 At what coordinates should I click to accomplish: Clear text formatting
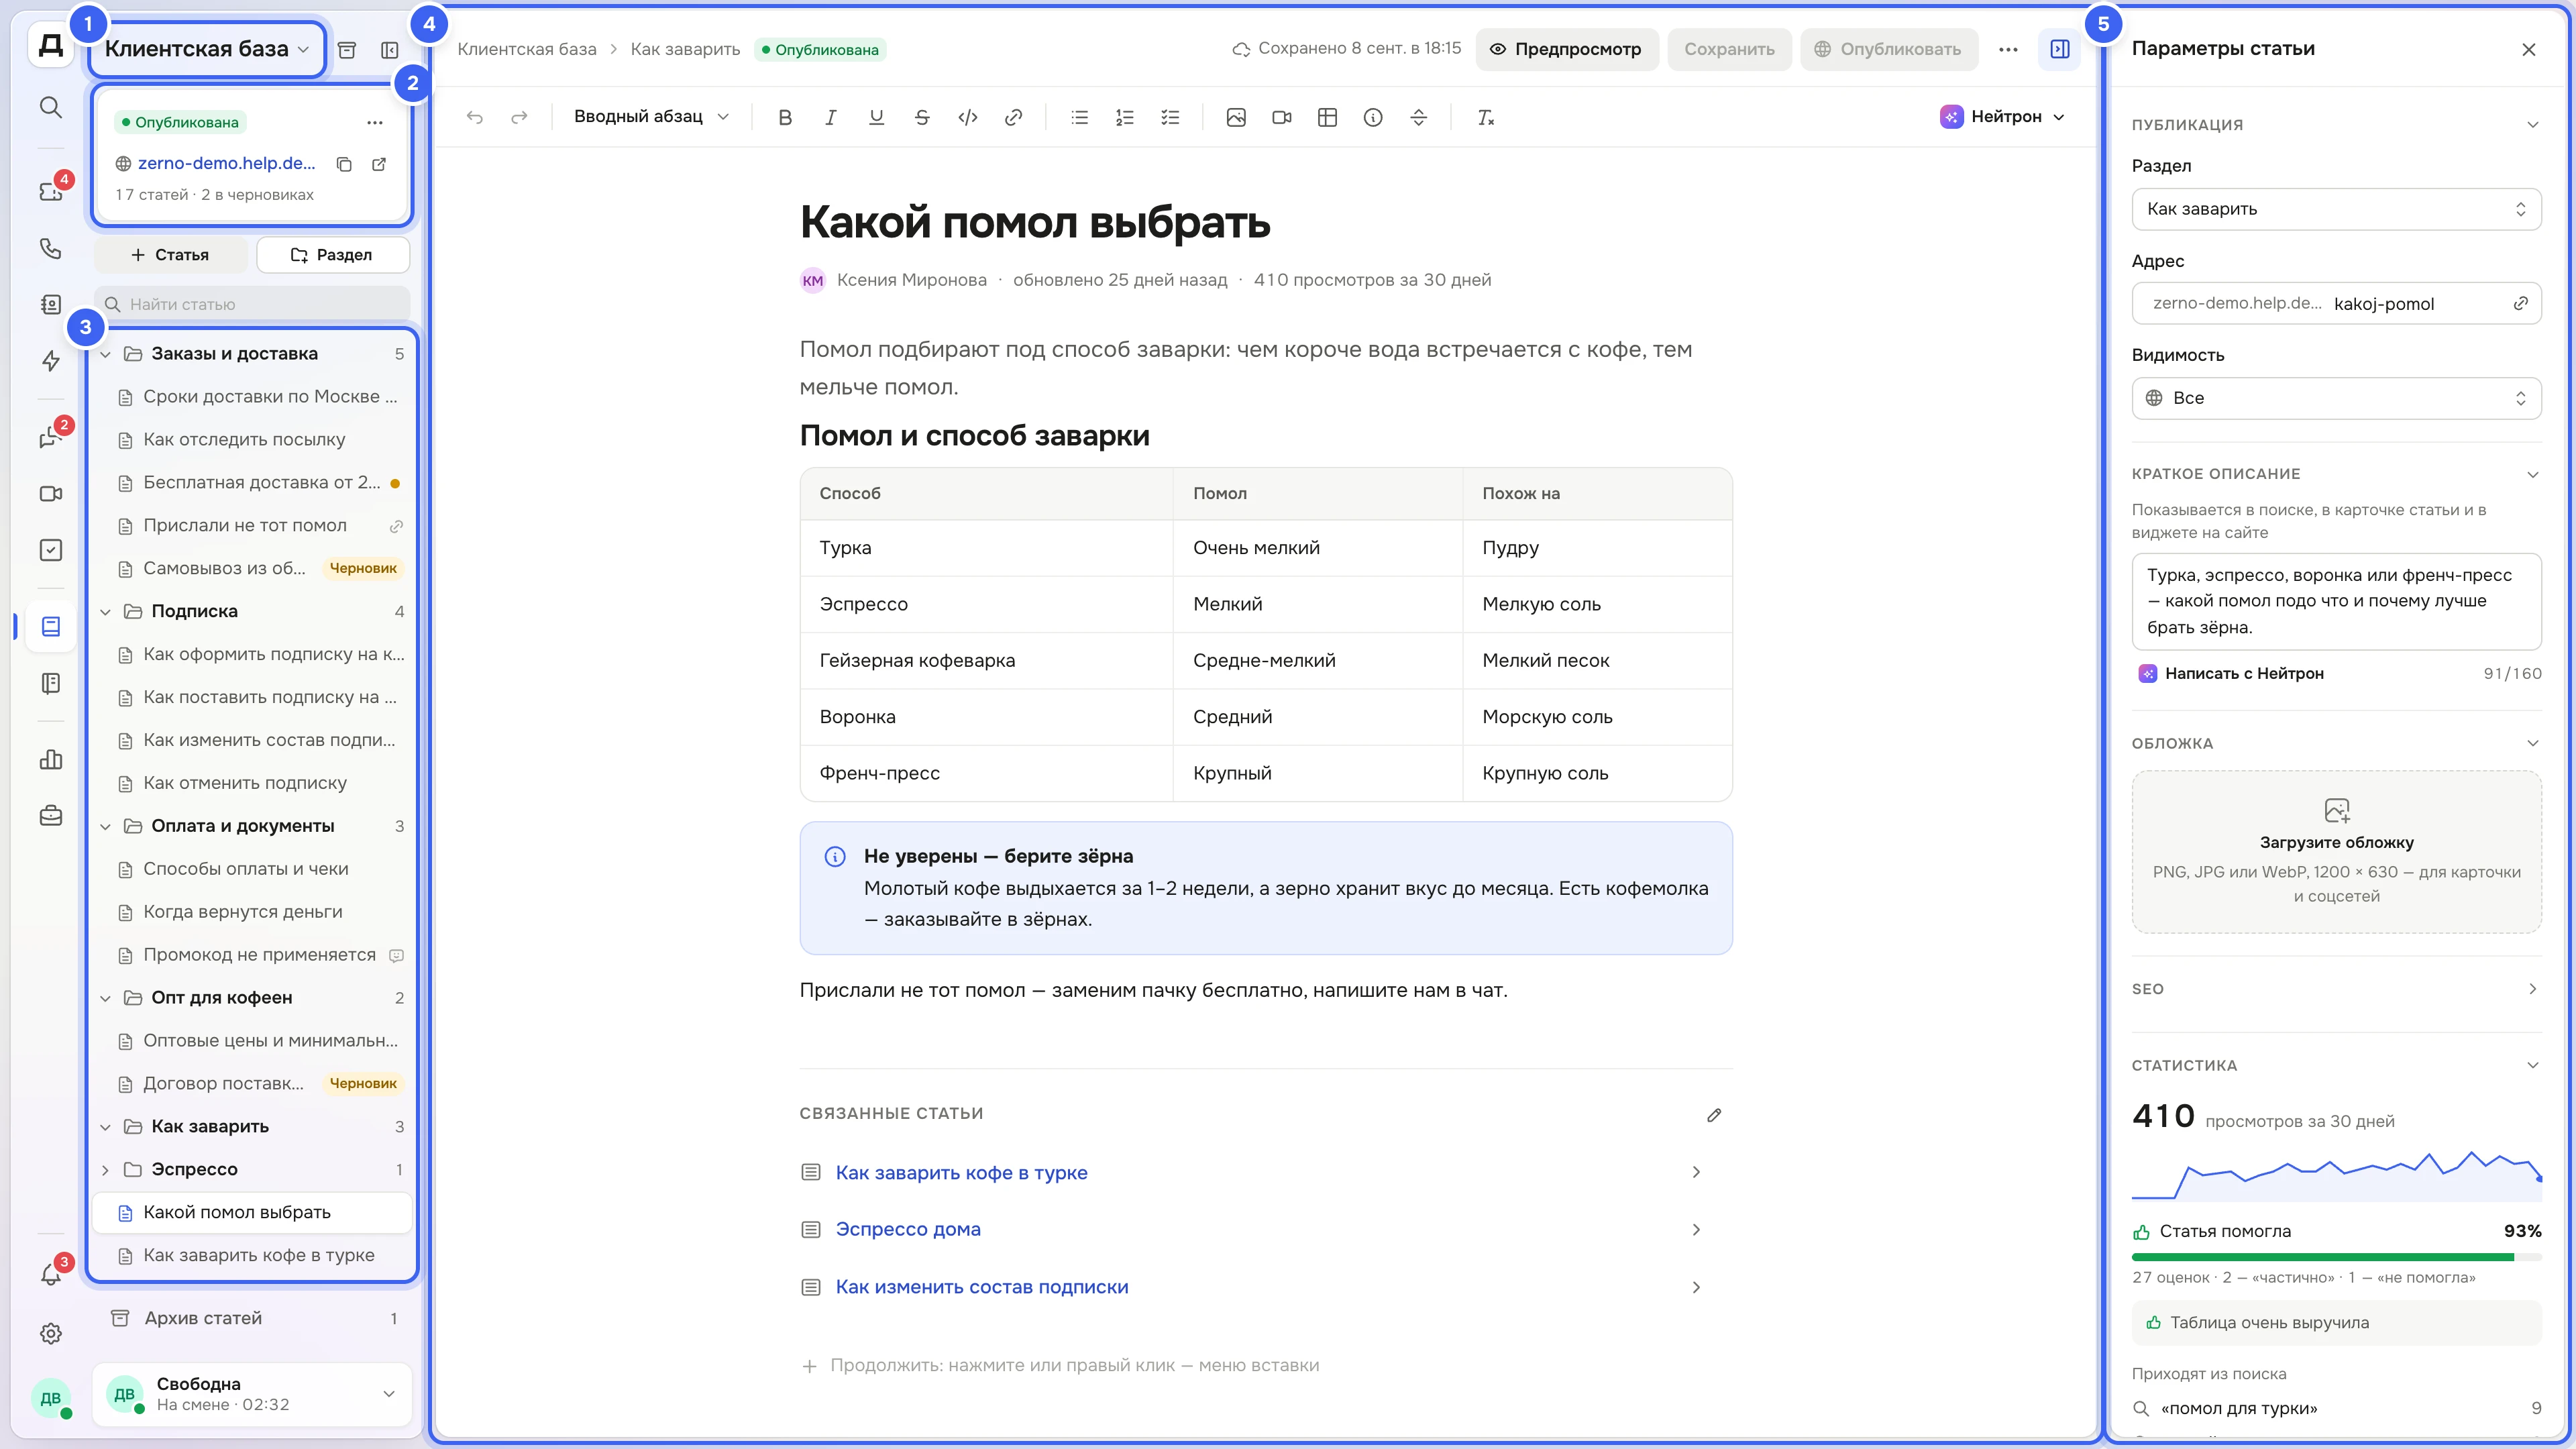[1485, 117]
